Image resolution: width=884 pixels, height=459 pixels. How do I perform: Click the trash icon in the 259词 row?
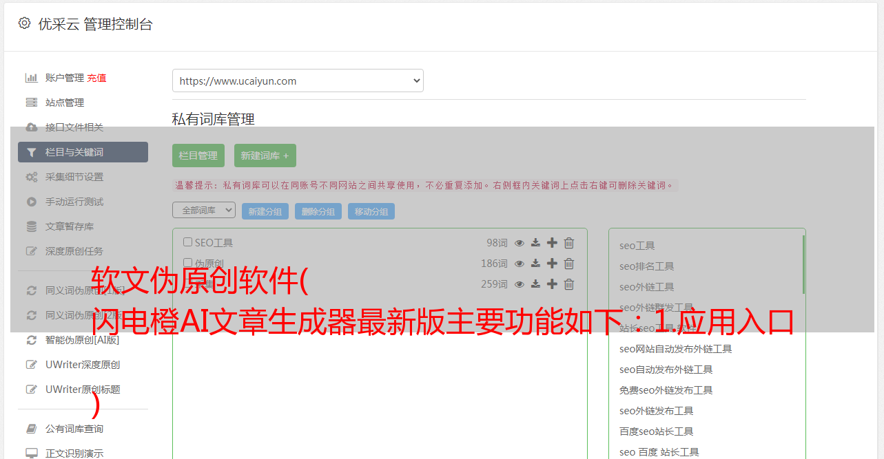coord(569,284)
